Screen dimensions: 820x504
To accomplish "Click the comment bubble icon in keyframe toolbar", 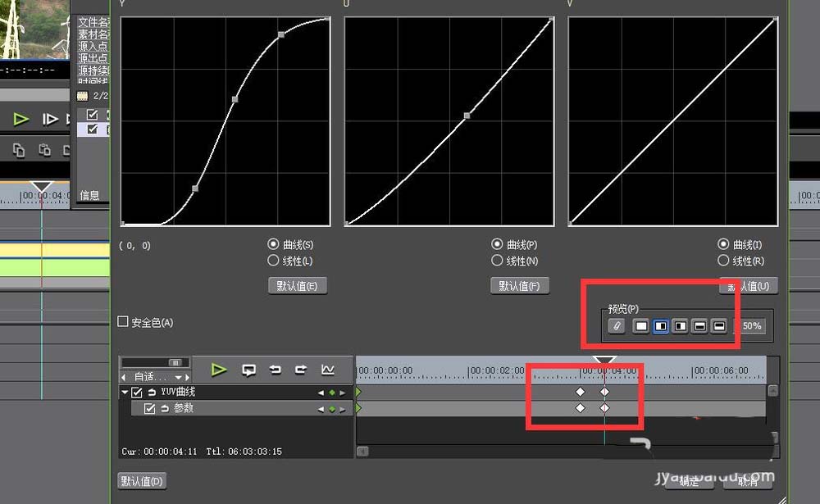I will 248,369.
